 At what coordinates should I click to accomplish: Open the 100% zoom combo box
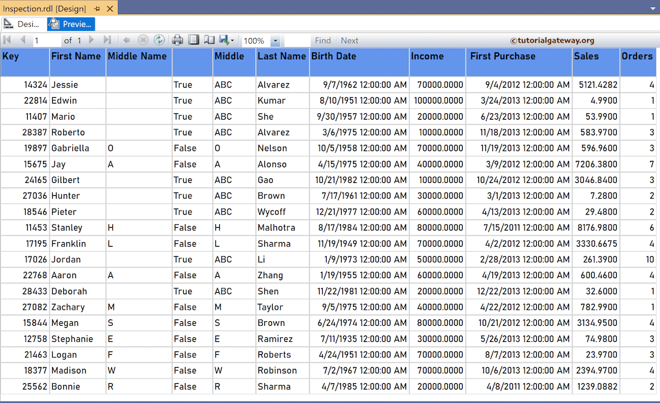[x=258, y=40]
